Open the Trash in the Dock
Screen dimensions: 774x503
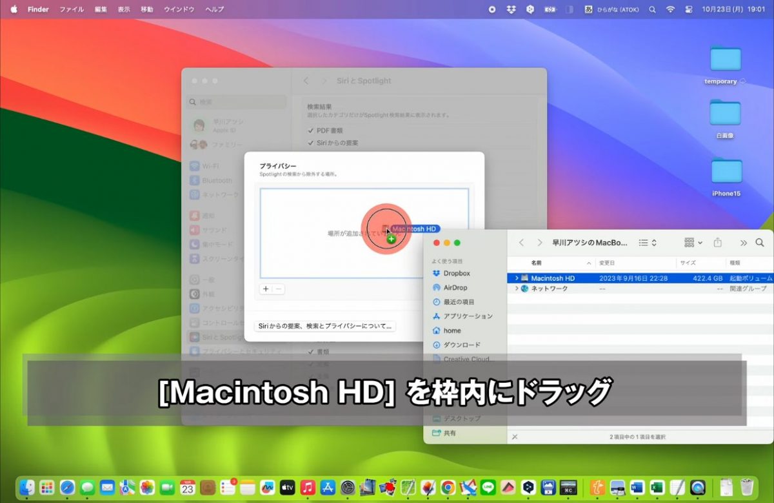(x=747, y=487)
